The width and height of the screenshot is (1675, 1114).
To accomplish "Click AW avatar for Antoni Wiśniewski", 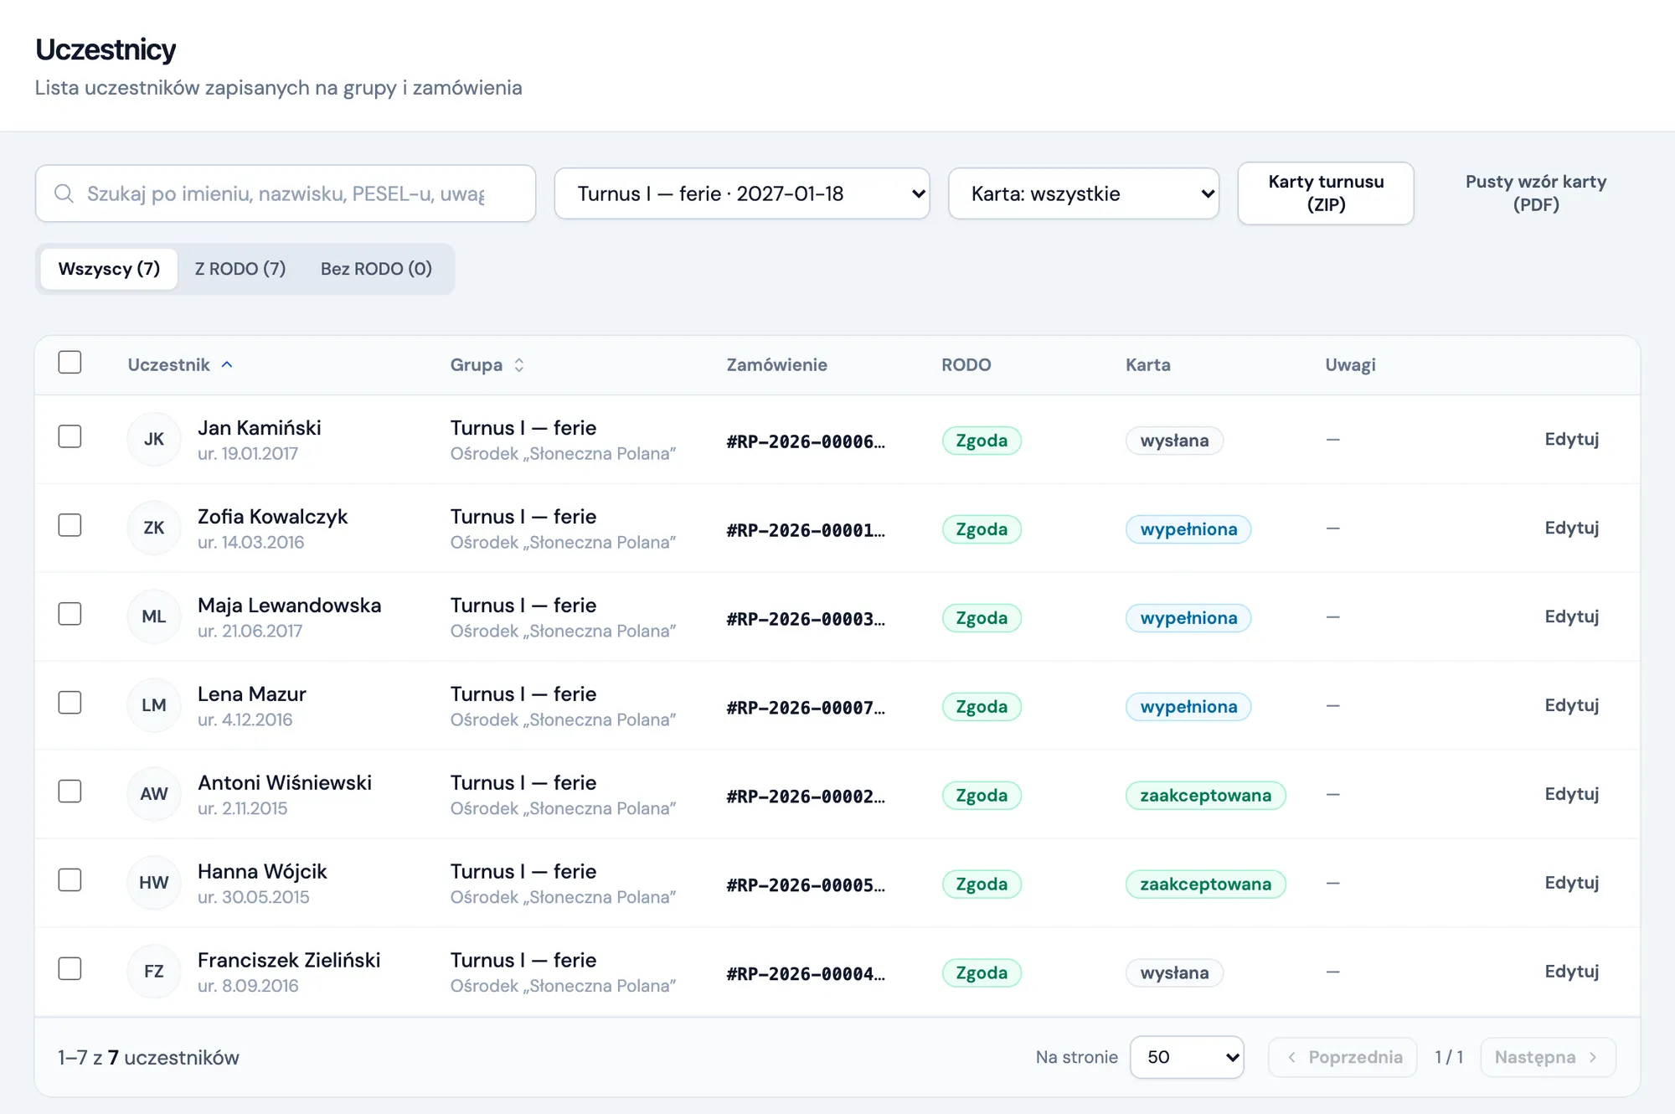I will coord(154,794).
